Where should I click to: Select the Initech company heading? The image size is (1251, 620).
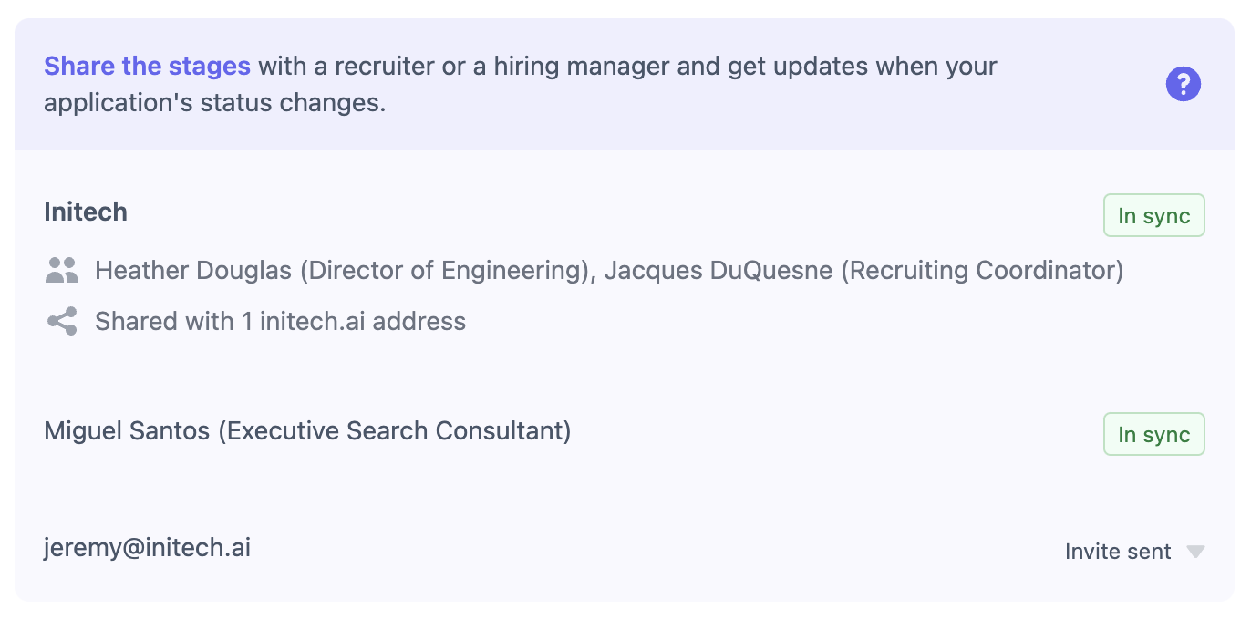[x=86, y=212]
